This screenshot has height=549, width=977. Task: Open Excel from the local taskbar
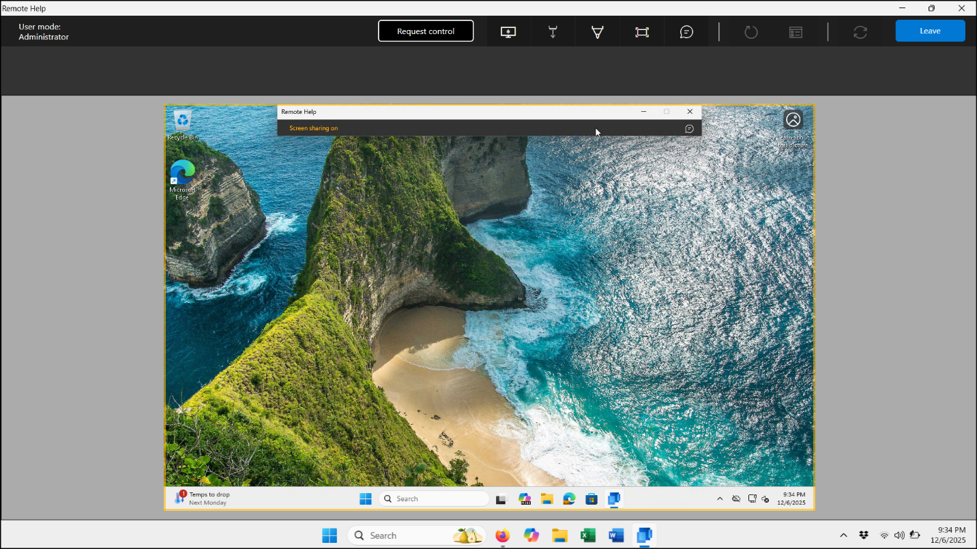pos(588,535)
